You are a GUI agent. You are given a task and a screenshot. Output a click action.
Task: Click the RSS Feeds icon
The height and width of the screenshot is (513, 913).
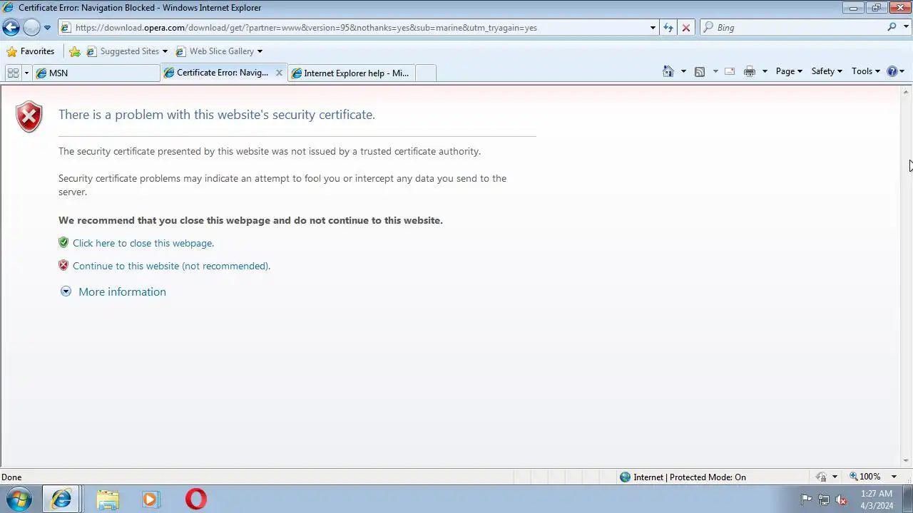click(700, 71)
